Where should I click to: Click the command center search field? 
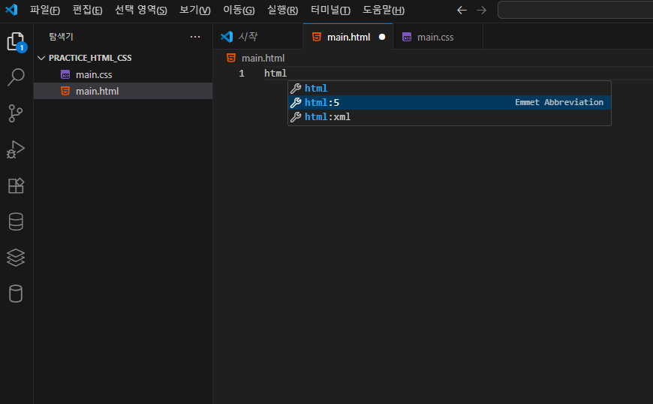click(574, 11)
